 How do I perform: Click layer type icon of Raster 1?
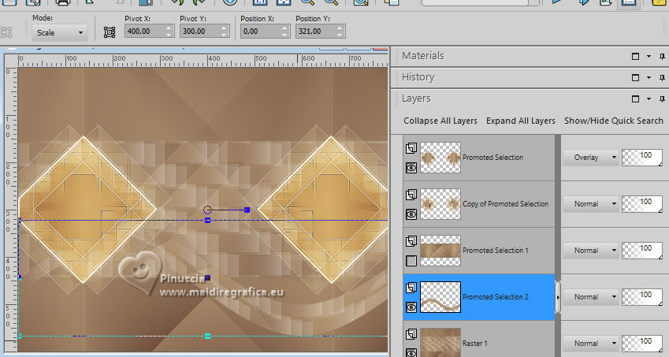click(411, 334)
